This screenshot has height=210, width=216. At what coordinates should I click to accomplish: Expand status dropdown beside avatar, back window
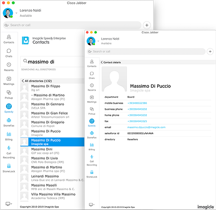click(x=16, y=13)
